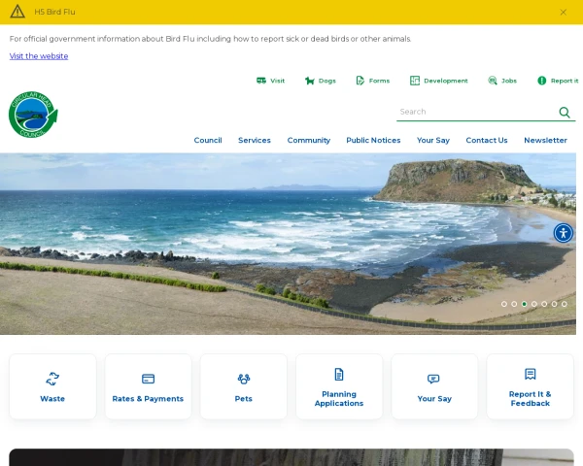This screenshot has height=466, width=583.
Task: Click the Your Say speech bubble icon
Action: [x=433, y=379]
